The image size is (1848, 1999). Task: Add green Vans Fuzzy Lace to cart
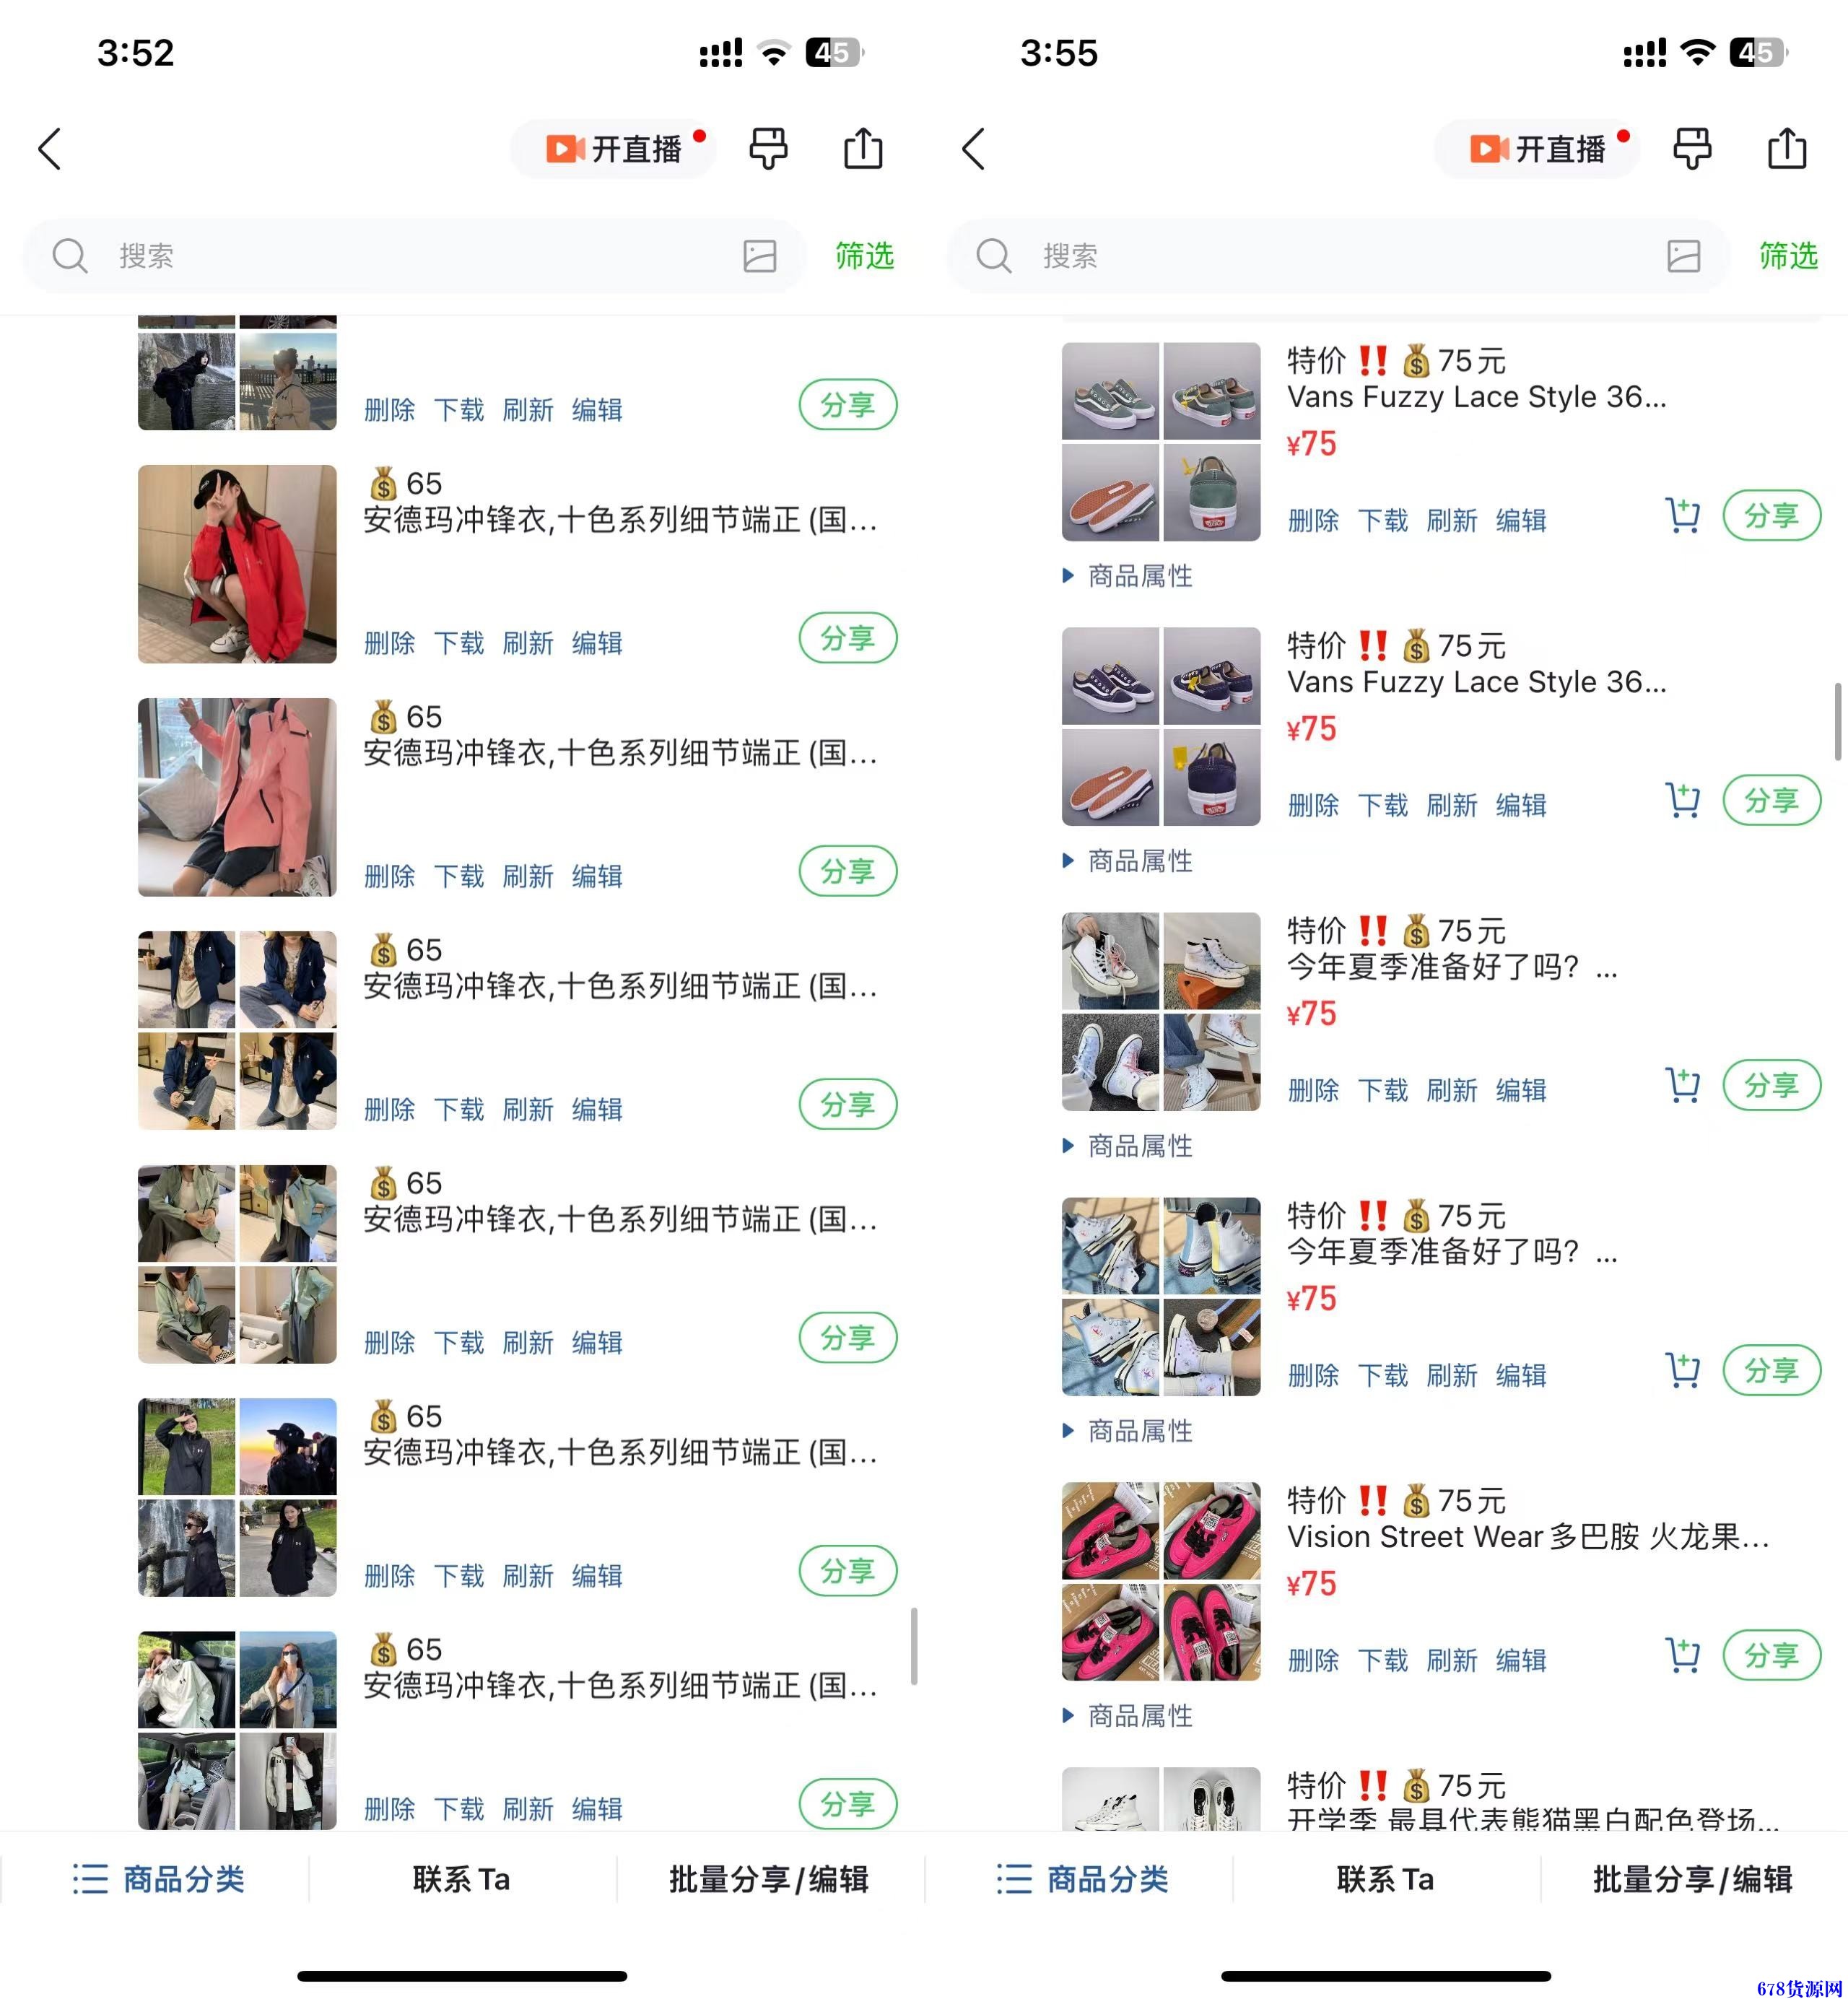click(1683, 515)
